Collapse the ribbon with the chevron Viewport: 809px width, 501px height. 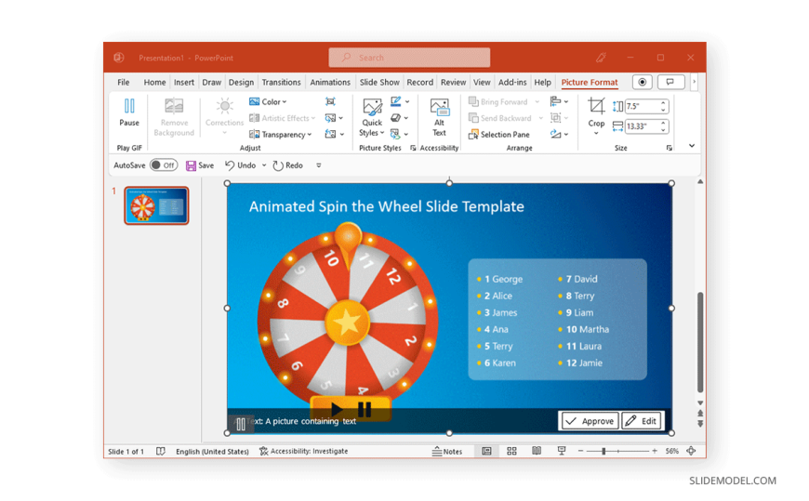pyautogui.click(x=692, y=146)
